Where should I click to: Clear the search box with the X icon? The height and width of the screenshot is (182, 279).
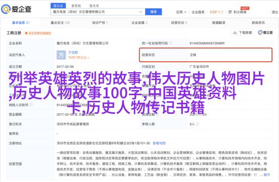[x=141, y=12]
